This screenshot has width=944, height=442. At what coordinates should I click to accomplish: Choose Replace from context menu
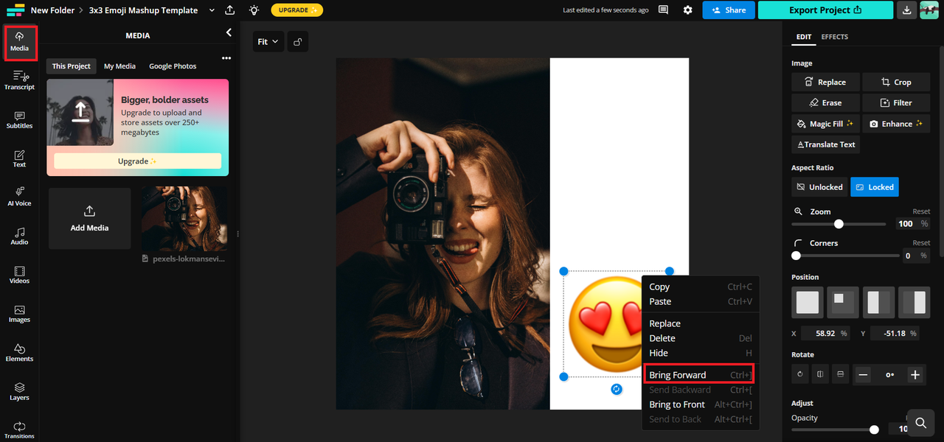701,323
